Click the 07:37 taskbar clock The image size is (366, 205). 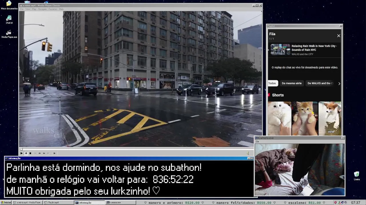tap(355, 203)
